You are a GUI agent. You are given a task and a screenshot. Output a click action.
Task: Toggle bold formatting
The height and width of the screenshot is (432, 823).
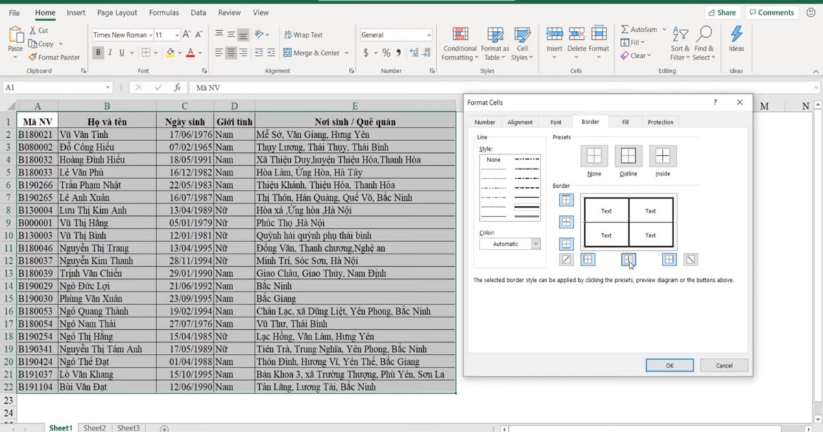coord(99,52)
